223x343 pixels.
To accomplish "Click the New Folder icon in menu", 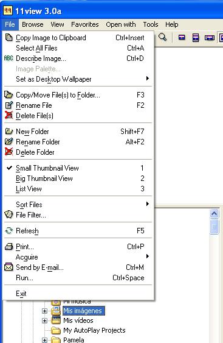I will pyautogui.click(x=9, y=131).
